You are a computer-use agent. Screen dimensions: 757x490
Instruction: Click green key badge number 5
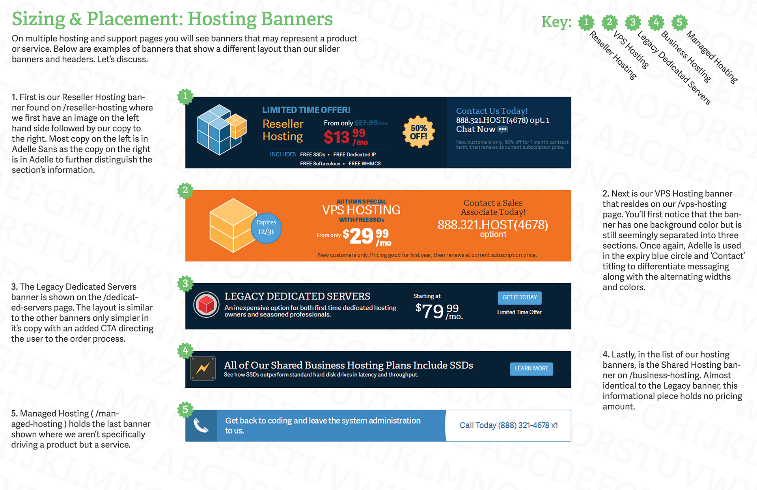(x=679, y=22)
